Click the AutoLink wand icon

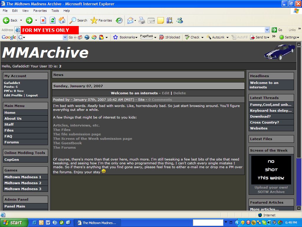pos(209,37)
